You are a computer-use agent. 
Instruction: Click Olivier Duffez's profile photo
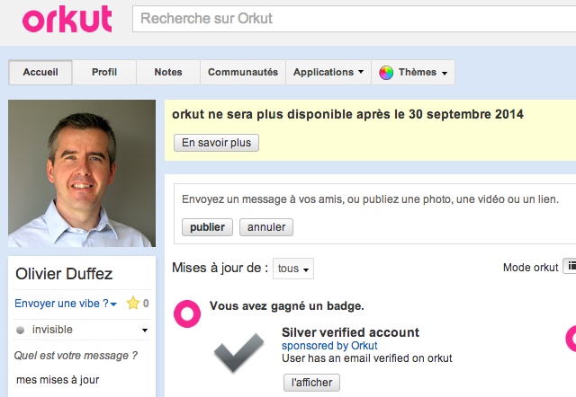point(82,173)
